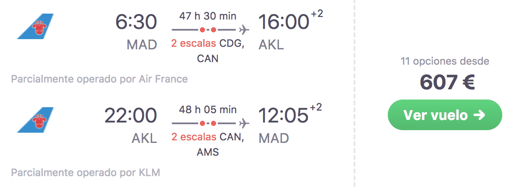Select the 607 € price

[x=447, y=82]
